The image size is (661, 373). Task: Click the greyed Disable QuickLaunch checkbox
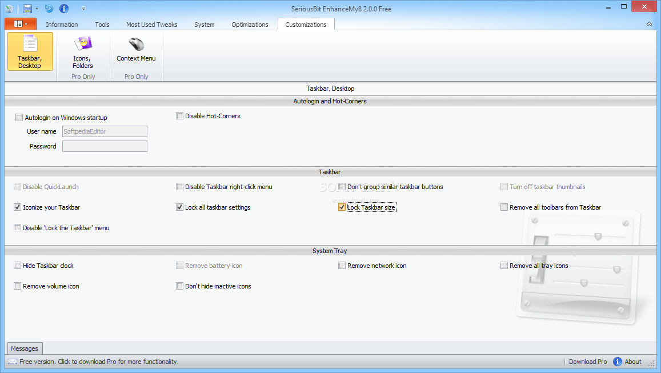(17, 187)
